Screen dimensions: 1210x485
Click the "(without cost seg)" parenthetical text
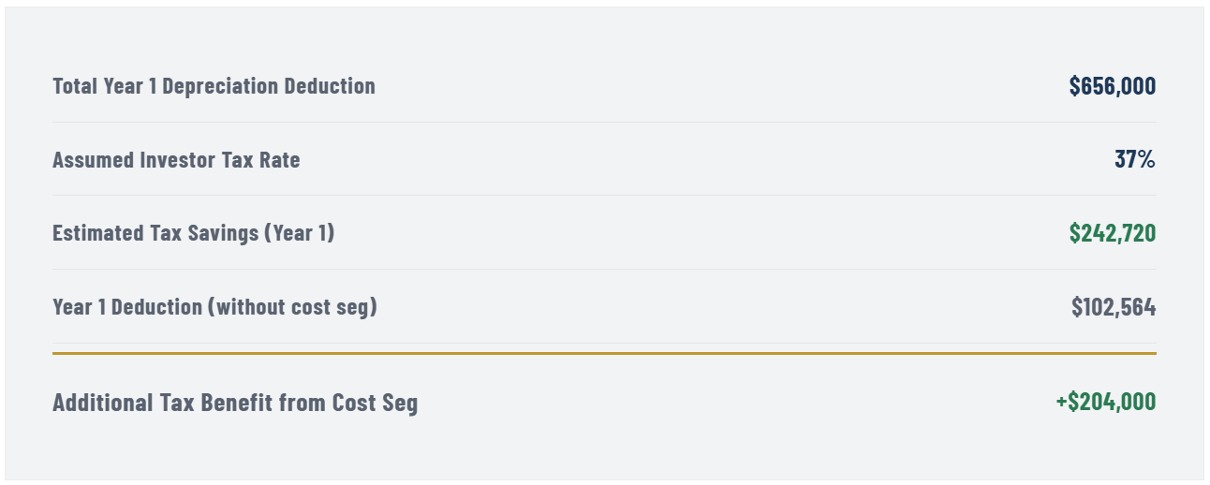pyautogui.click(x=295, y=307)
